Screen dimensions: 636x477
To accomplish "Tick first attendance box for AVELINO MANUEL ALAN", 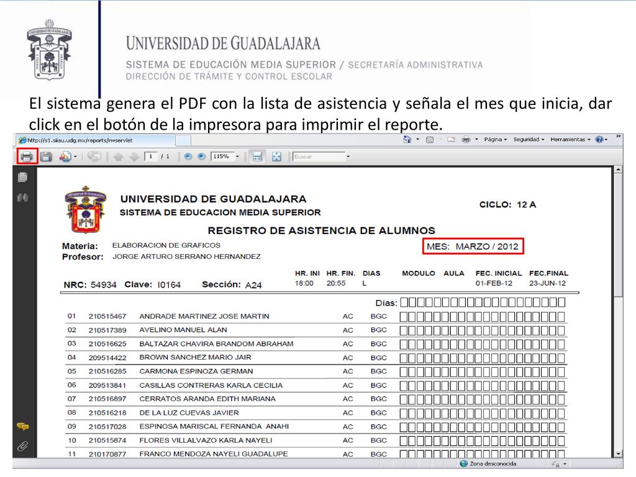I will [x=404, y=330].
